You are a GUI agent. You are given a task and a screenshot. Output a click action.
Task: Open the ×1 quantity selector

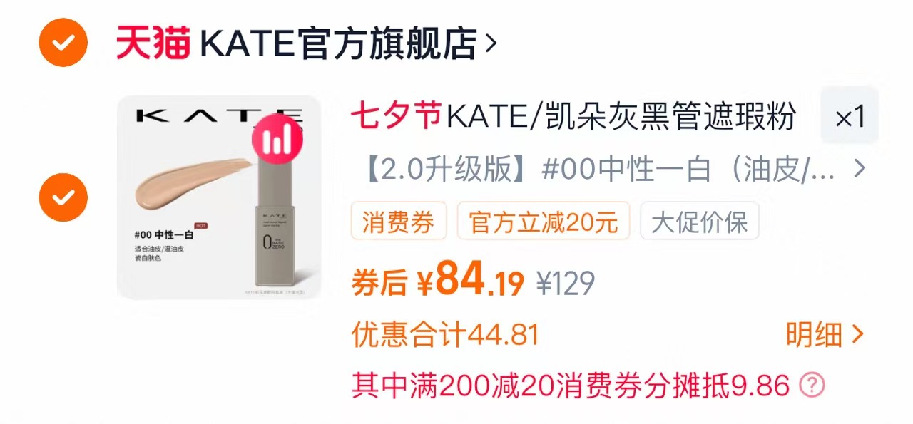850,116
